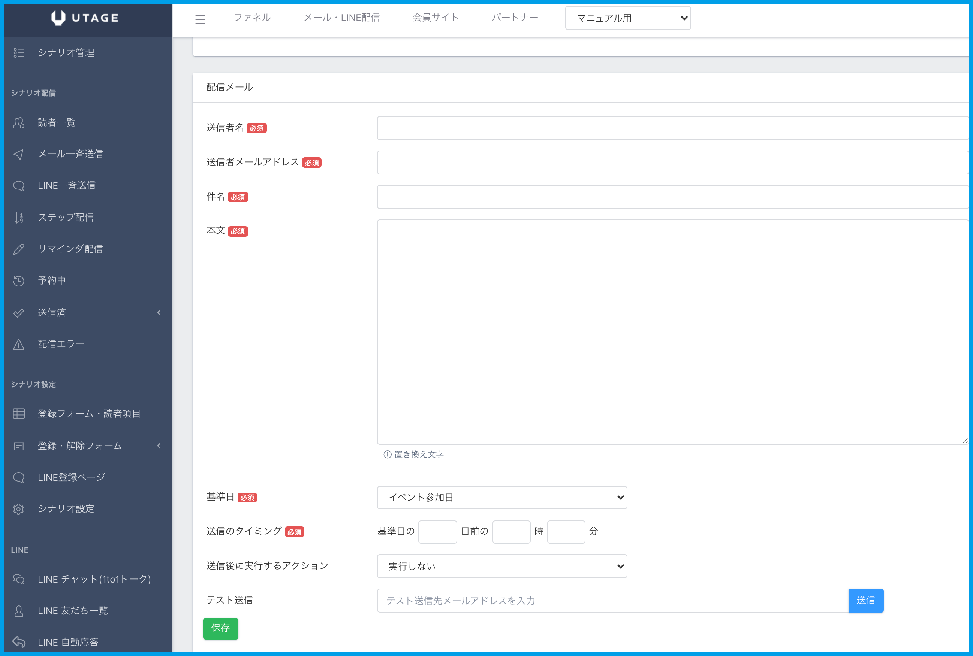Open 読者一覧 via people icon
973x656 pixels.
[19, 122]
